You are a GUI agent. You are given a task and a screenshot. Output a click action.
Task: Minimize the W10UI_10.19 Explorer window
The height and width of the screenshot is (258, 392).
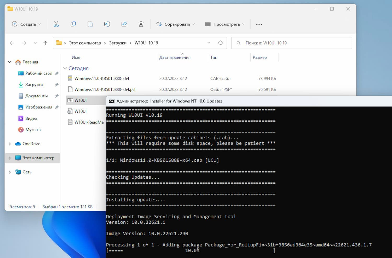pos(316,9)
